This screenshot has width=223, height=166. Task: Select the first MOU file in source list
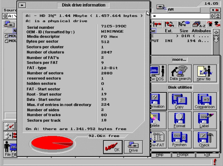click(11, 36)
